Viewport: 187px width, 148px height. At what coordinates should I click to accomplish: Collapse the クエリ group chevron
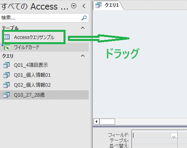[x=83, y=56]
